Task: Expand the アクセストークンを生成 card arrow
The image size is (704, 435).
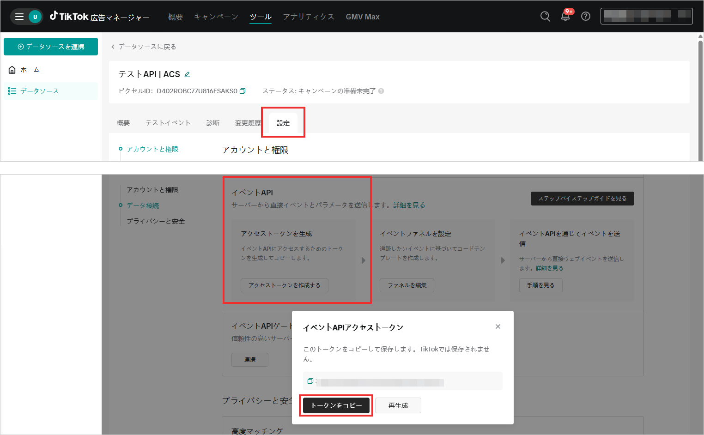Action: 364,260
